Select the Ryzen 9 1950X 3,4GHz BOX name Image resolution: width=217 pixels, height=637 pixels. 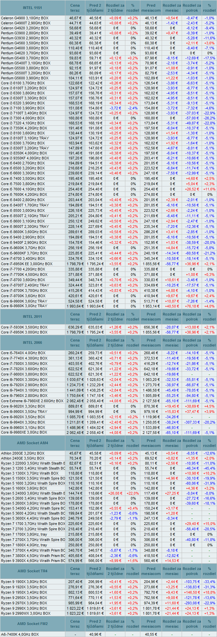[x=24, y=592]
